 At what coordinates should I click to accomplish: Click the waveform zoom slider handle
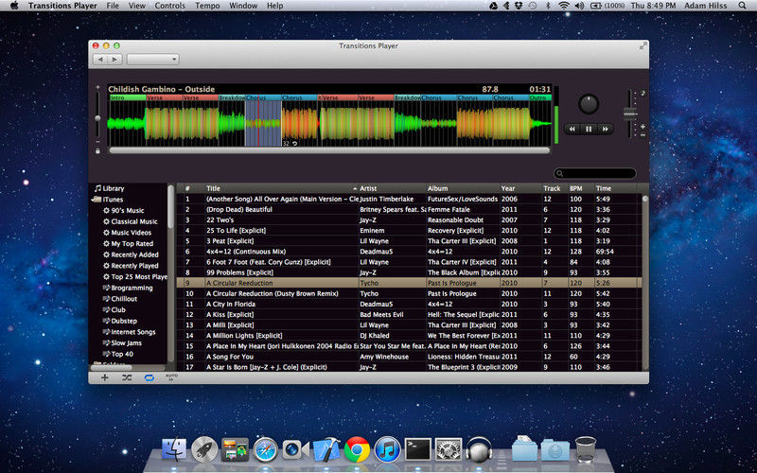coord(98,118)
